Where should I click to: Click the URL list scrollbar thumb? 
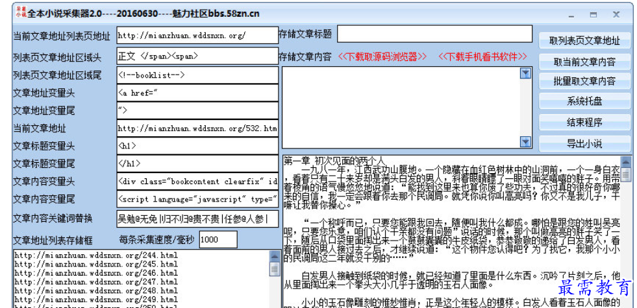tap(275, 268)
